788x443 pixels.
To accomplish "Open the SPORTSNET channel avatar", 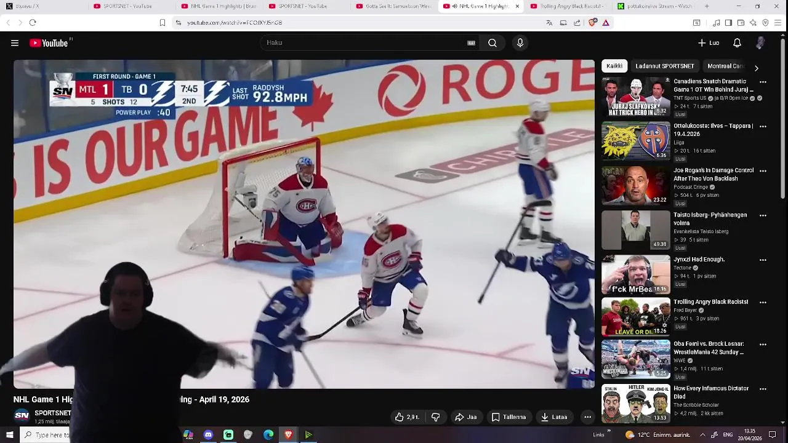I will [22, 416].
